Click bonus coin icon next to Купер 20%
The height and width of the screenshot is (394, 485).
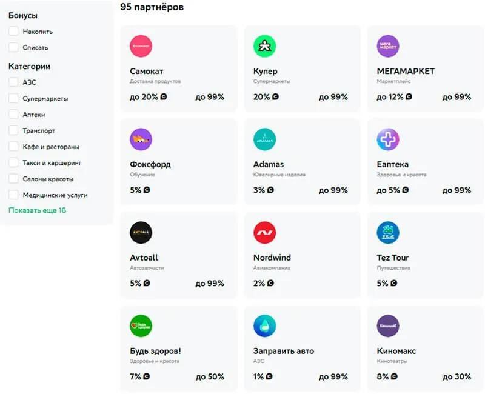[x=275, y=96]
